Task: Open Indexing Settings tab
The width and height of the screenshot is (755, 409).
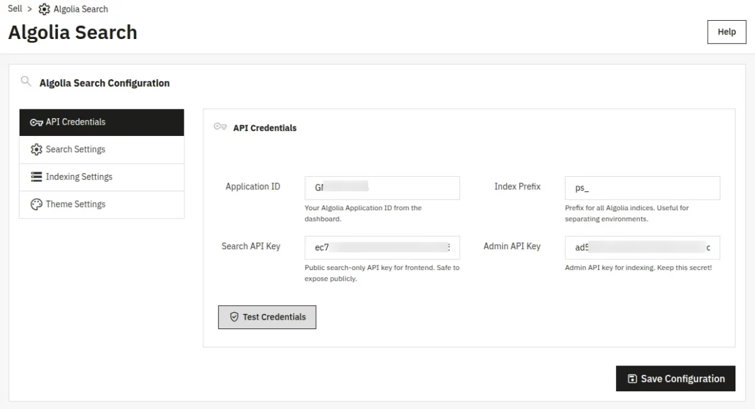Action: [x=101, y=177]
